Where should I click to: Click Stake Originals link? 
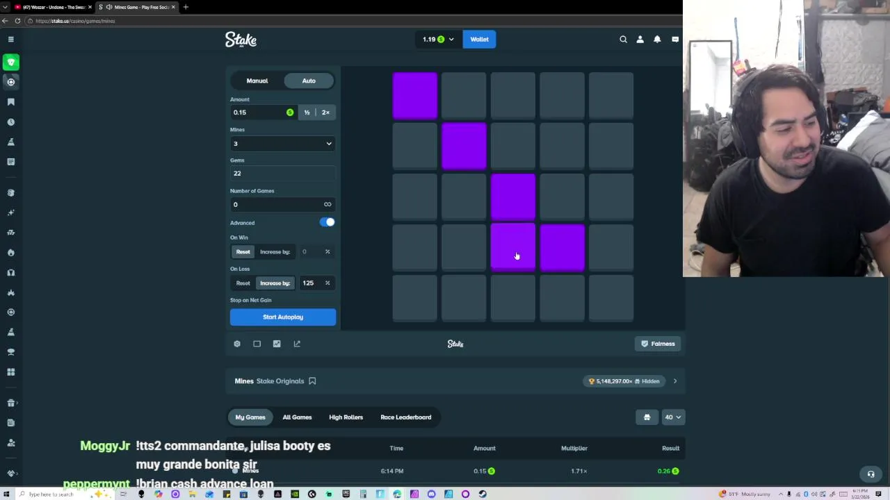[x=280, y=381]
